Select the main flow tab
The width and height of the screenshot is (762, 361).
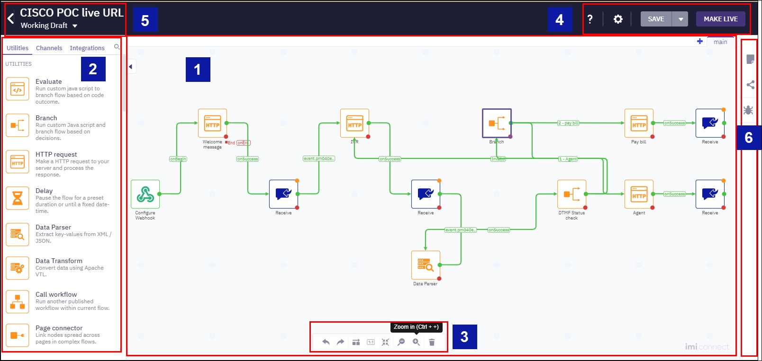point(720,42)
